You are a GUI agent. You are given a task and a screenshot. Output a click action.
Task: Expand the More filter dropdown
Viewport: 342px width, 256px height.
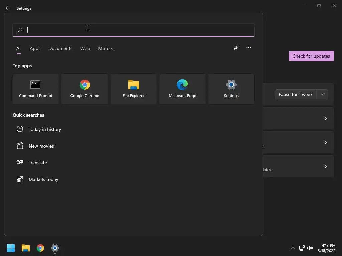pyautogui.click(x=106, y=49)
